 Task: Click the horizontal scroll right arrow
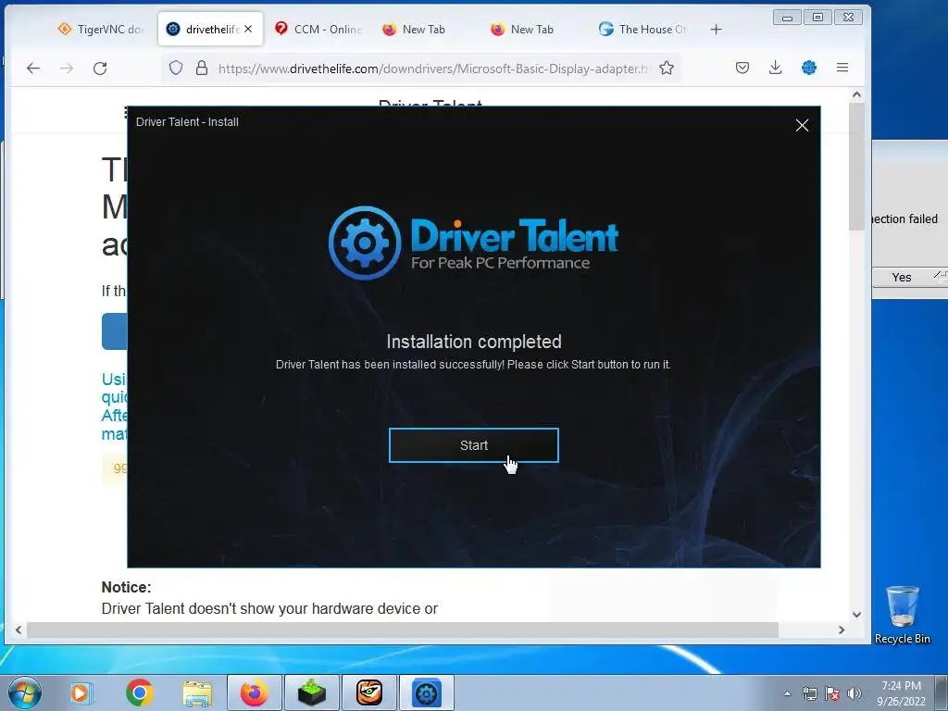(841, 630)
